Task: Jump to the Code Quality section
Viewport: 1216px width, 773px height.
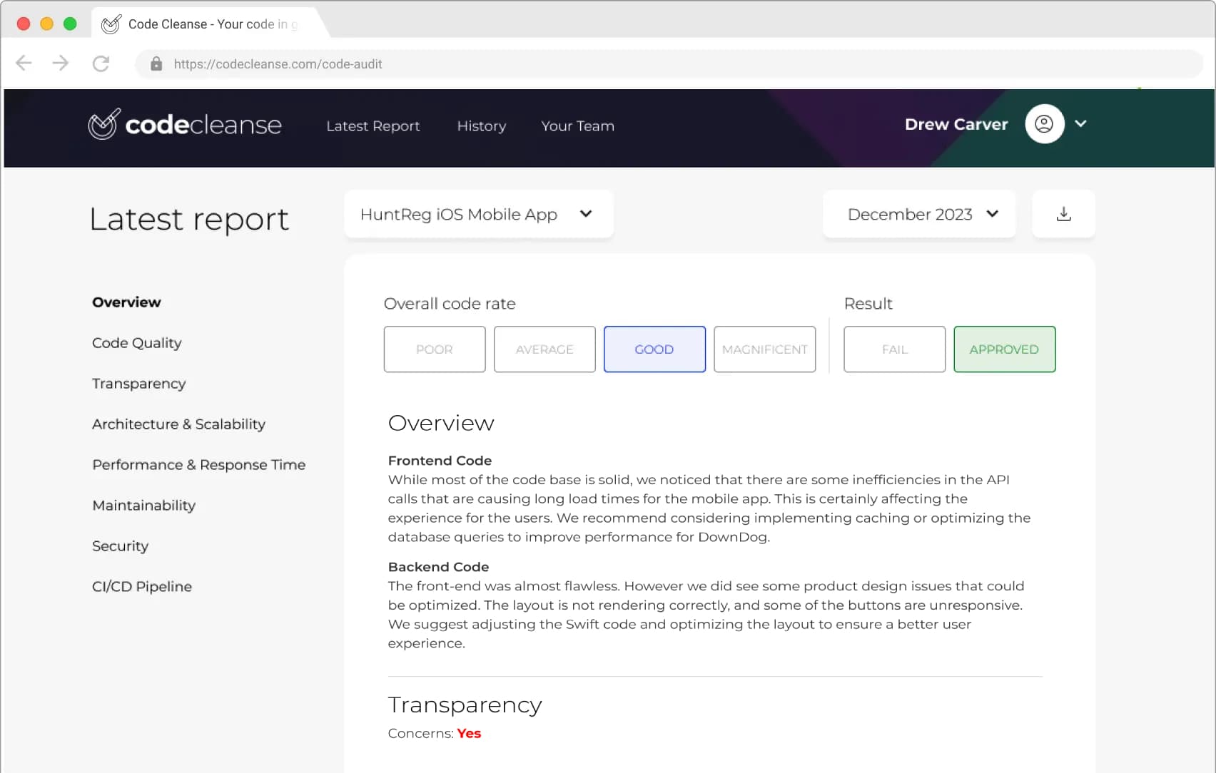Action: (x=137, y=343)
